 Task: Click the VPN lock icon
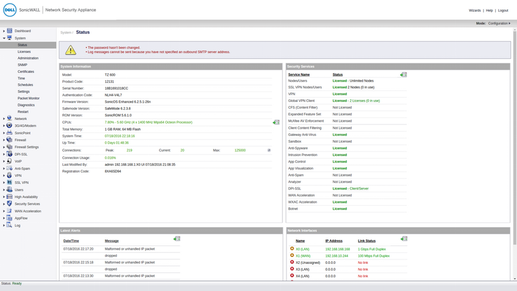[x=9, y=175]
